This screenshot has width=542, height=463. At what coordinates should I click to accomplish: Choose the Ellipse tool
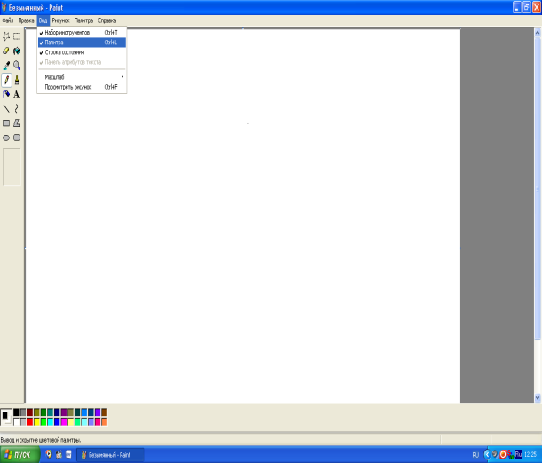(x=6, y=137)
